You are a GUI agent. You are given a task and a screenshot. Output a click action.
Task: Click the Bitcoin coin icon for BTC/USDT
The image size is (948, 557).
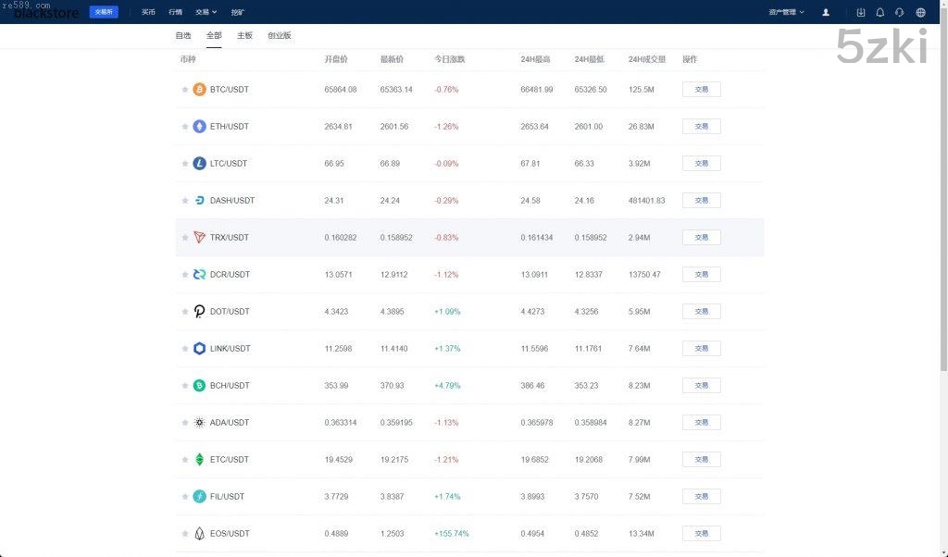click(x=199, y=90)
